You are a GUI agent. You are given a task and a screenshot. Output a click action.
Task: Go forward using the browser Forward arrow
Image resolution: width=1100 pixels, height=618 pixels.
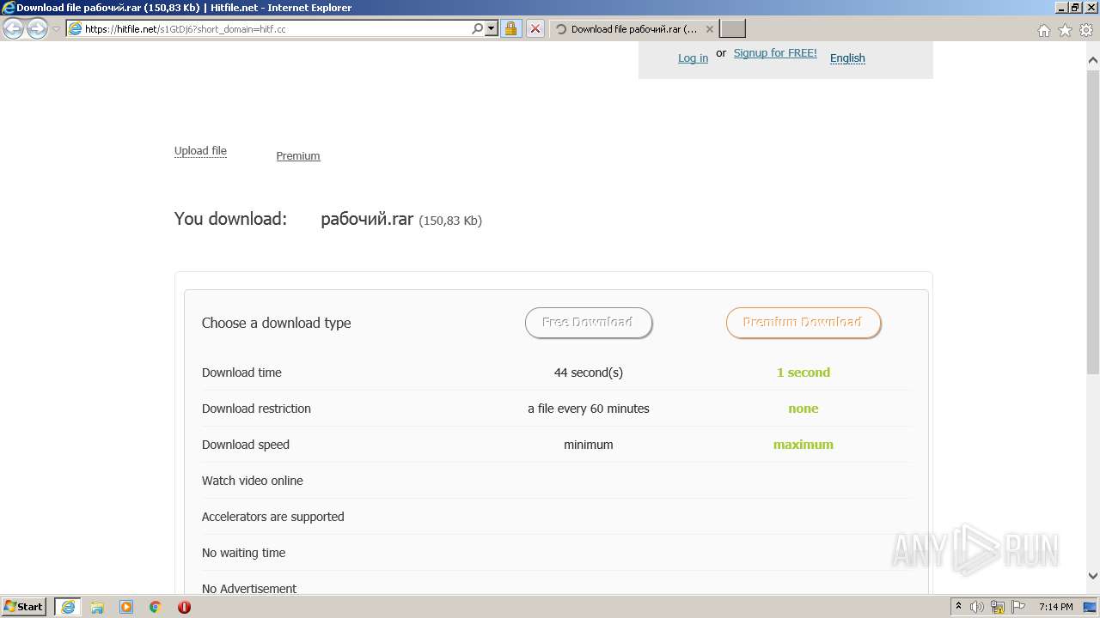pyautogui.click(x=37, y=28)
